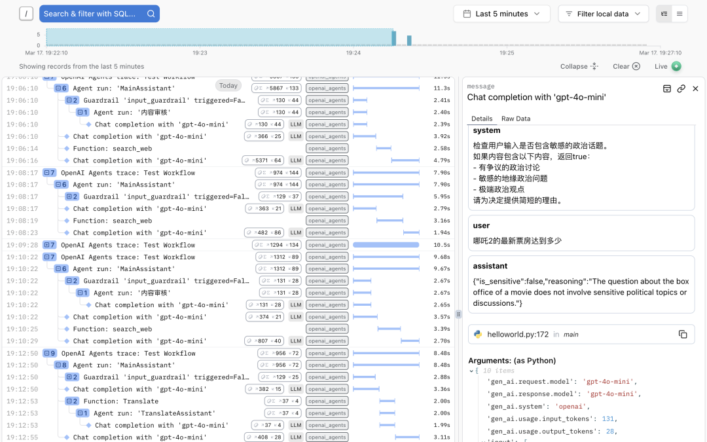
Task: Click the Today date label
Action: [228, 85]
